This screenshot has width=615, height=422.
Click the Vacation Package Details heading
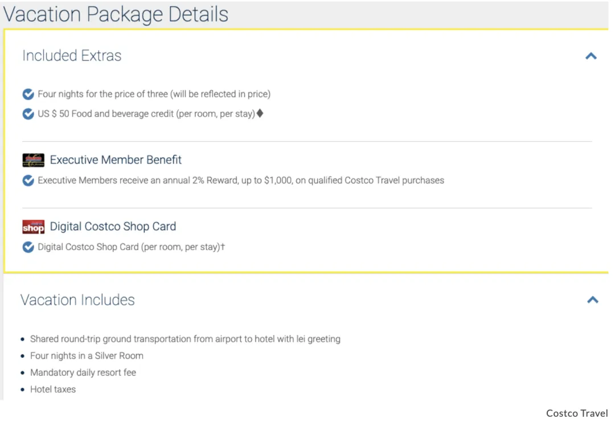click(x=116, y=14)
